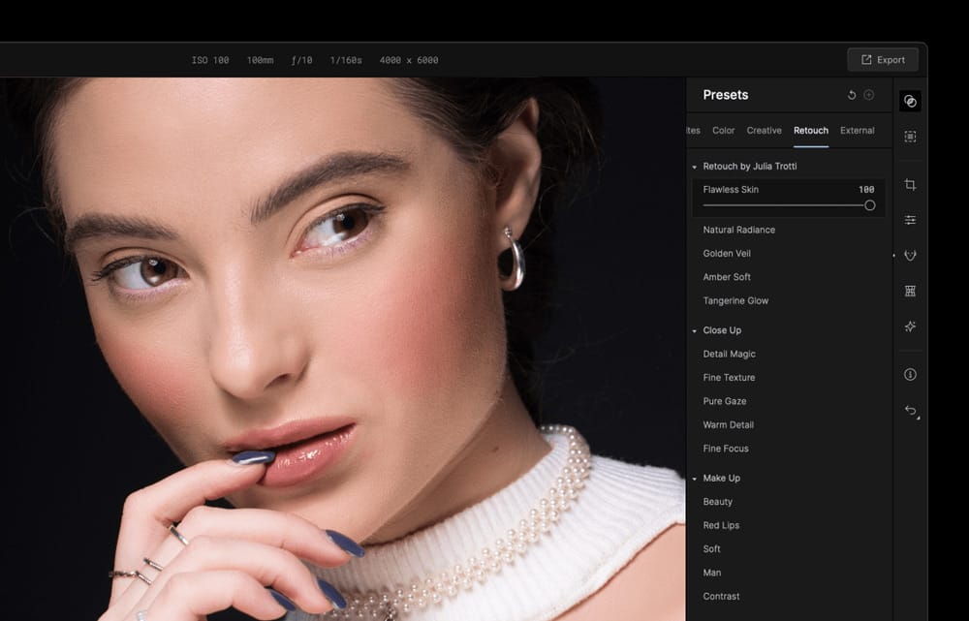
Task: Add a preset with the plus icon
Action: point(869,95)
